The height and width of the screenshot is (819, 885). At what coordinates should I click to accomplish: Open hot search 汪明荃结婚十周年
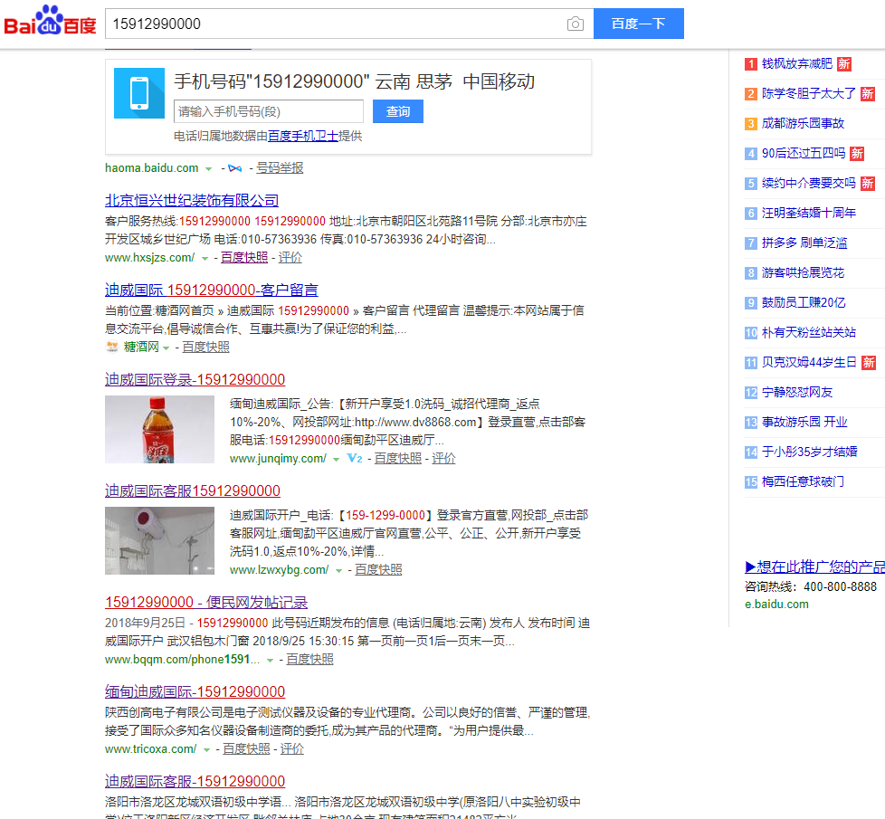(x=809, y=214)
